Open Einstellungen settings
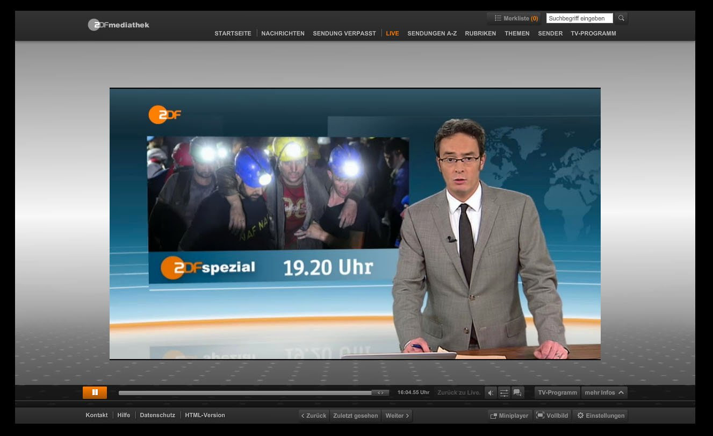713x436 pixels. tap(600, 416)
